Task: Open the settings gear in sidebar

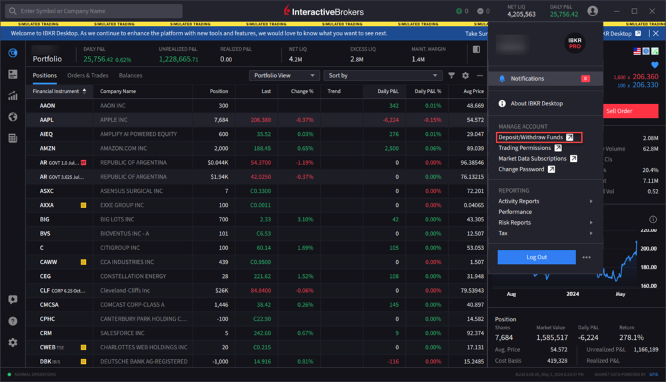Action: (x=13, y=343)
